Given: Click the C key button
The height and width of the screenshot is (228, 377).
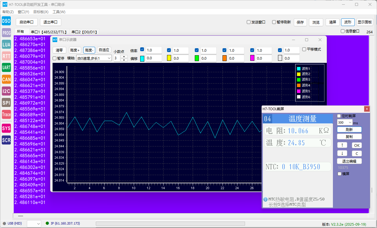Looking at the screenshot, I should [x=357, y=153].
